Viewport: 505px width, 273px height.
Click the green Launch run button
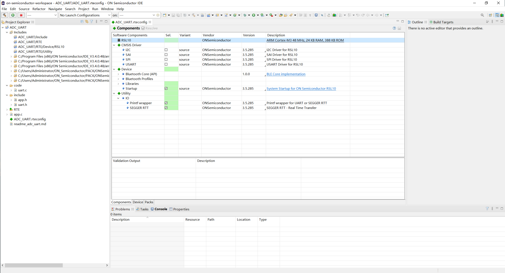(x=13, y=15)
